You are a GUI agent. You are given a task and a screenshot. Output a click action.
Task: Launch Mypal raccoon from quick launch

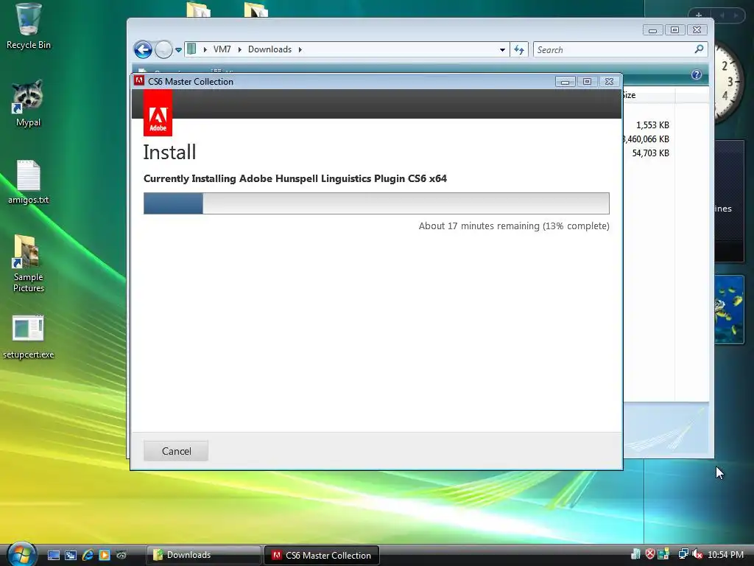point(121,555)
